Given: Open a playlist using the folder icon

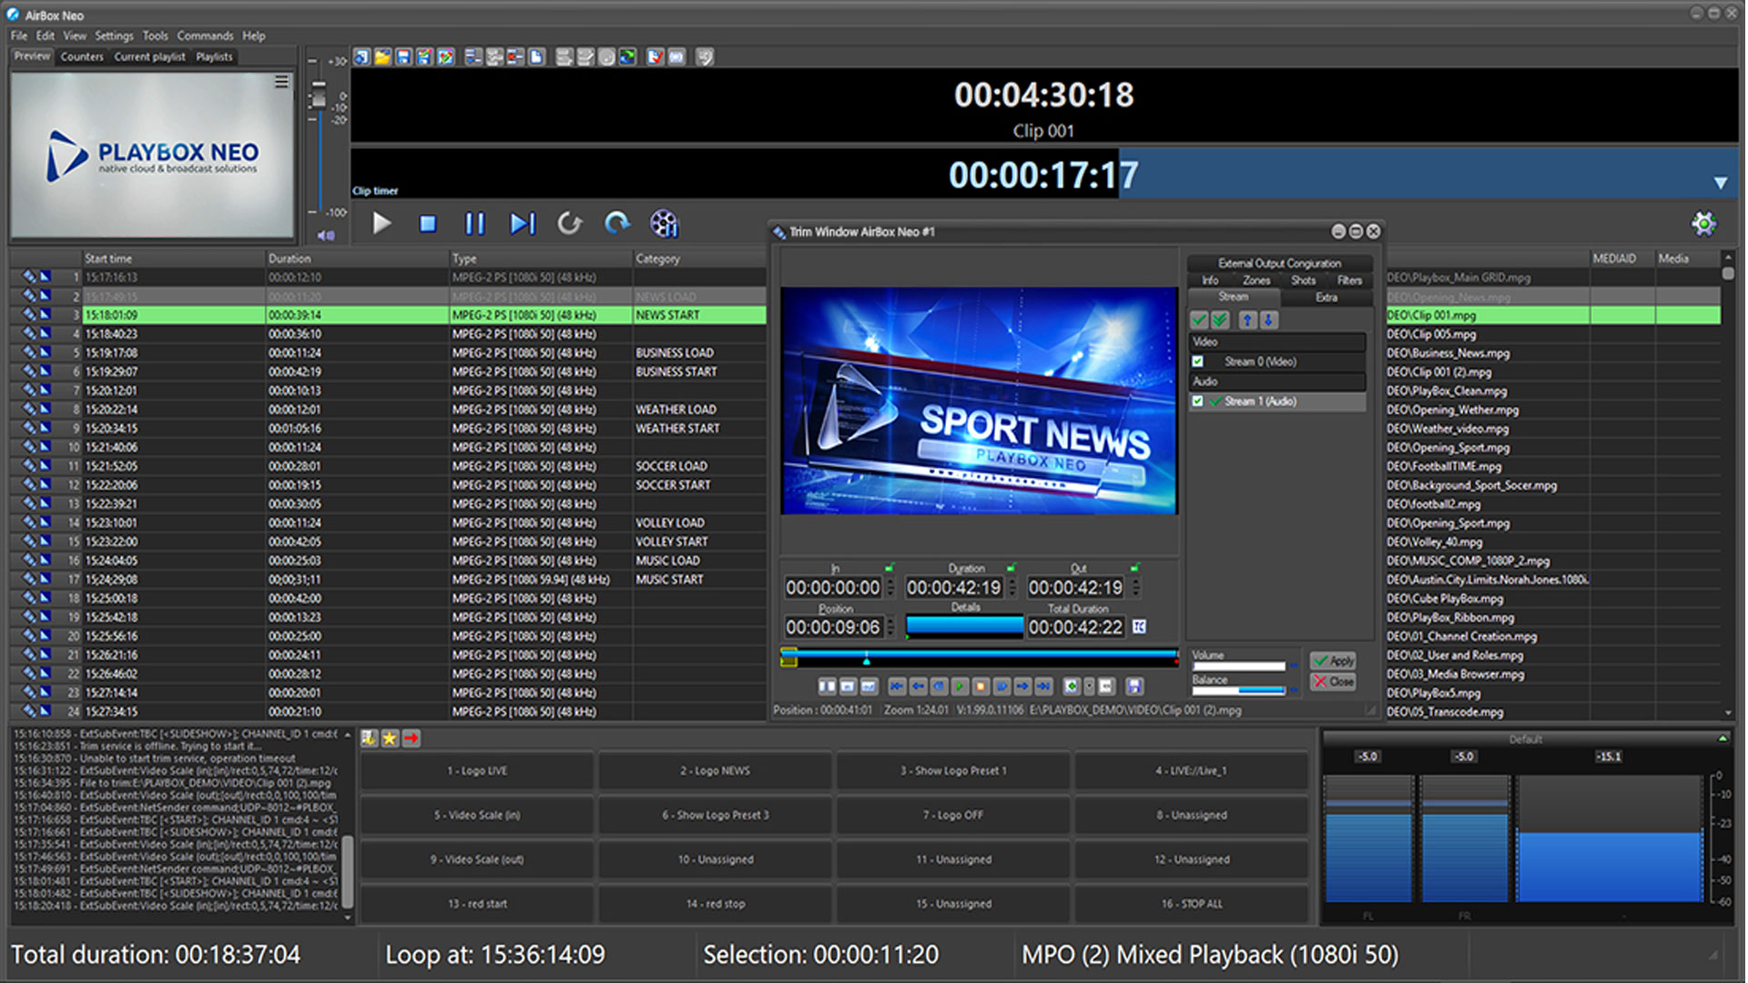Looking at the screenshot, I should 385,56.
